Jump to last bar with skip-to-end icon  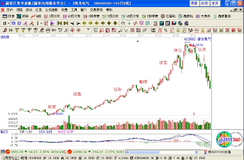66,23
